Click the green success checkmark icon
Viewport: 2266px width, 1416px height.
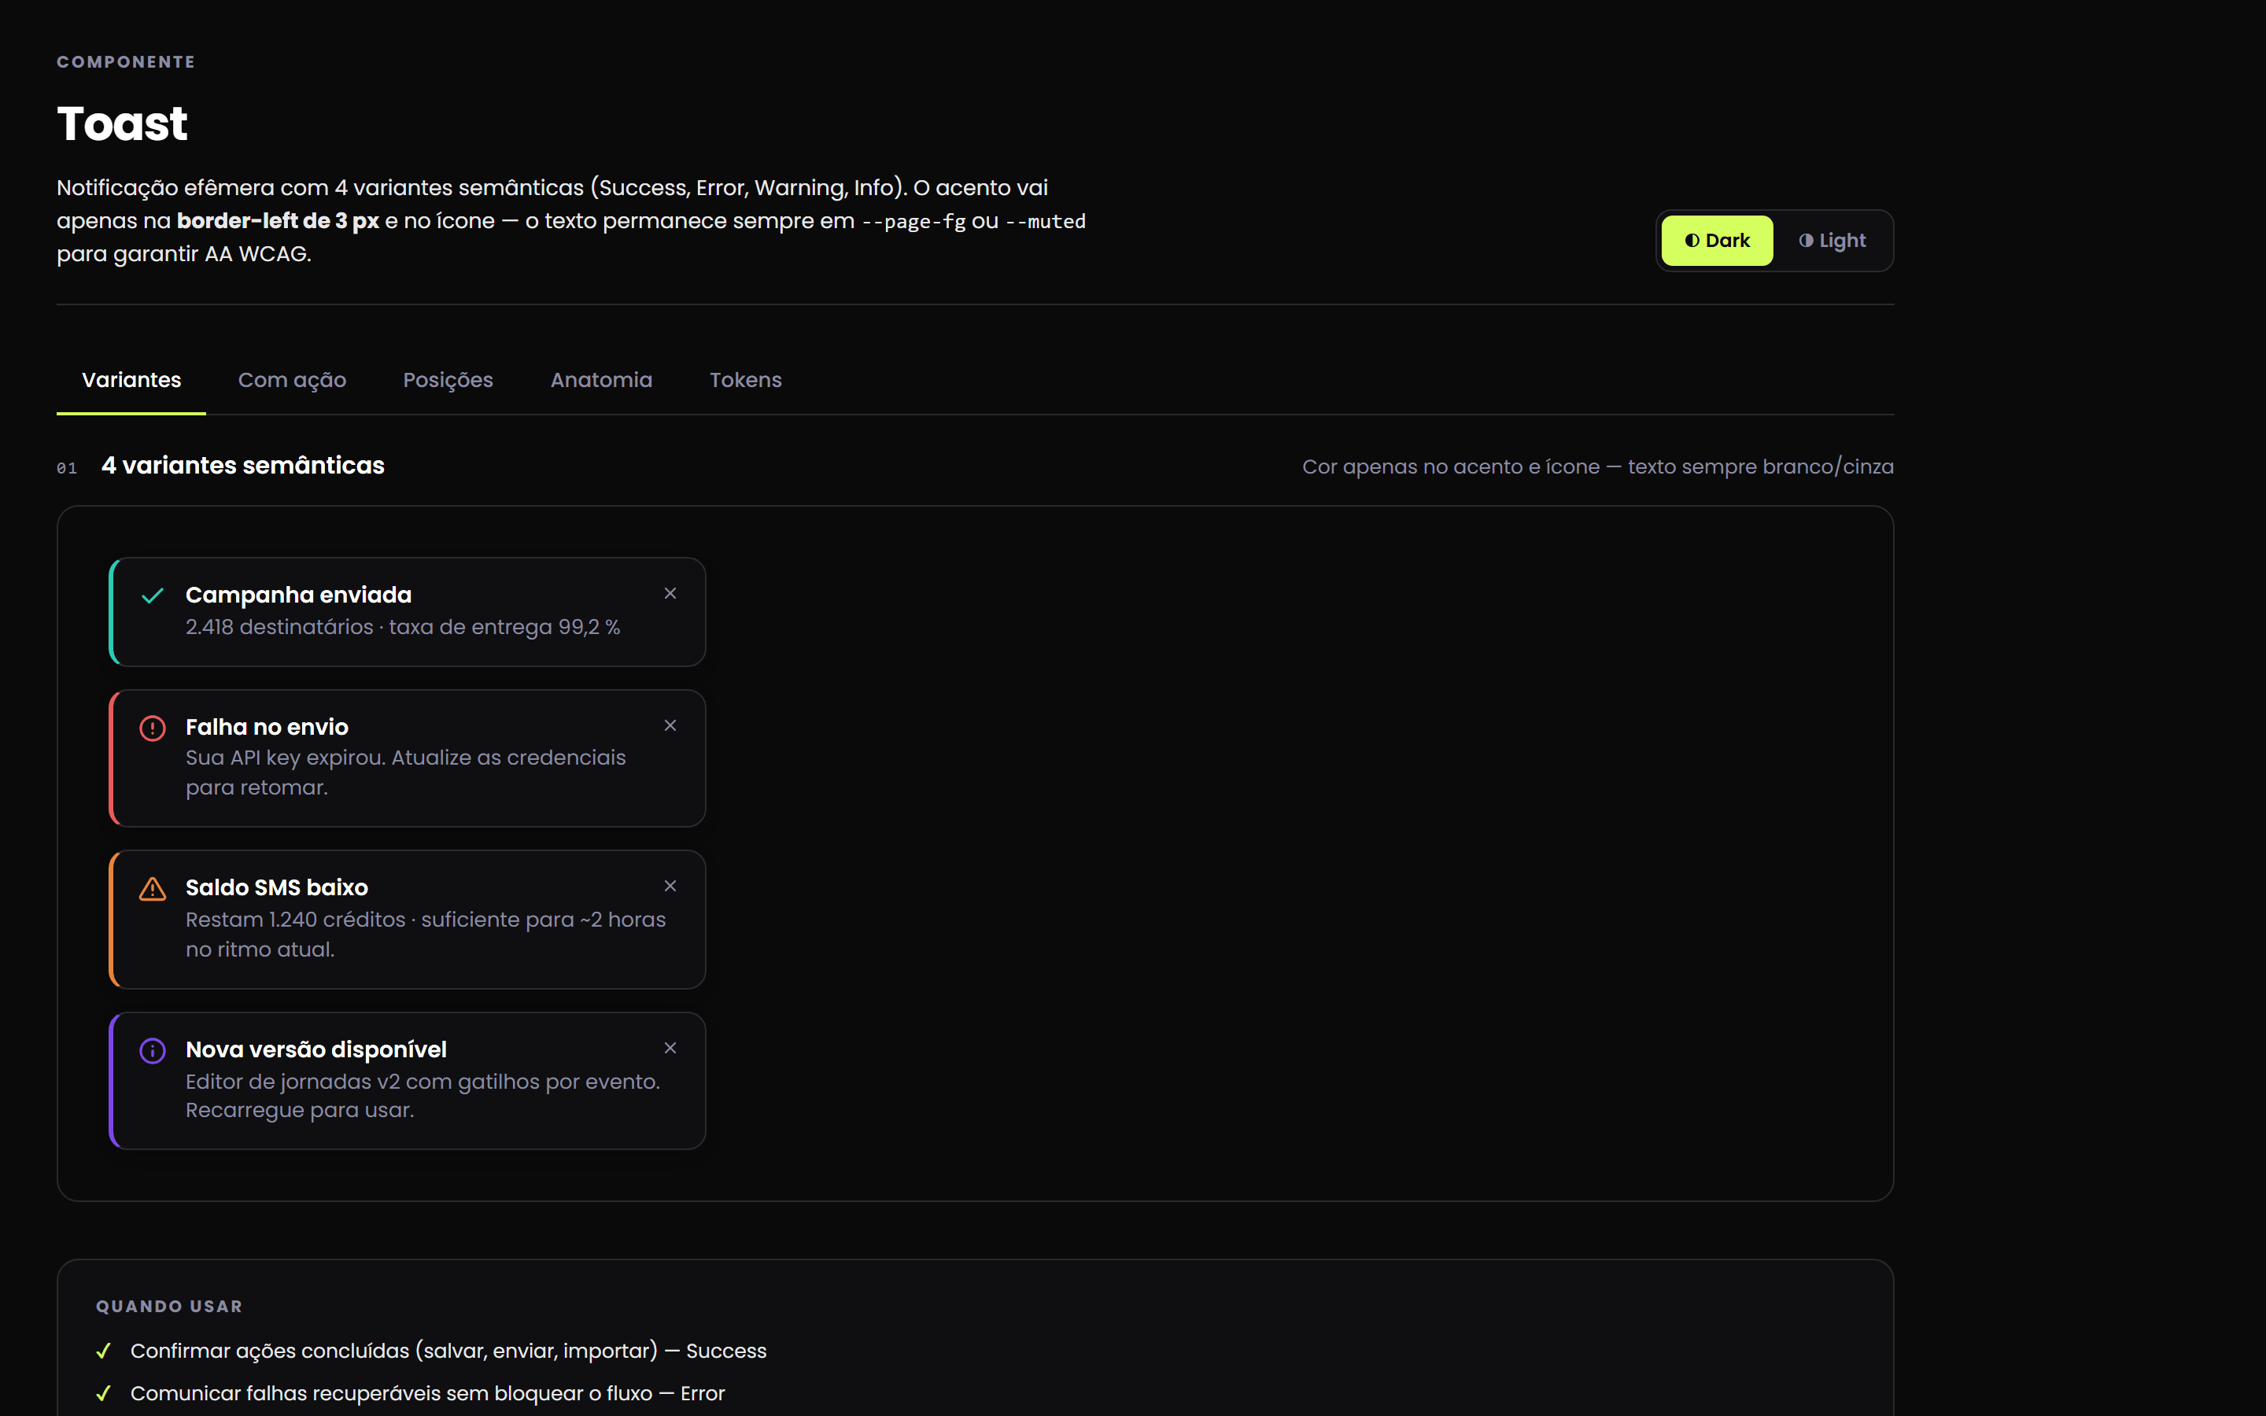tap(153, 596)
